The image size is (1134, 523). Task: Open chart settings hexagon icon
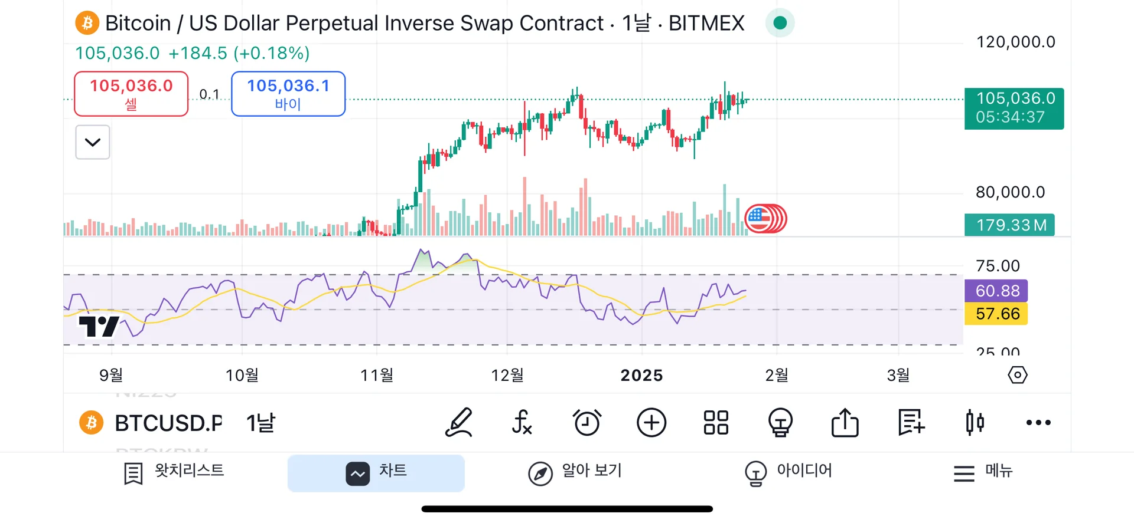coord(1018,375)
